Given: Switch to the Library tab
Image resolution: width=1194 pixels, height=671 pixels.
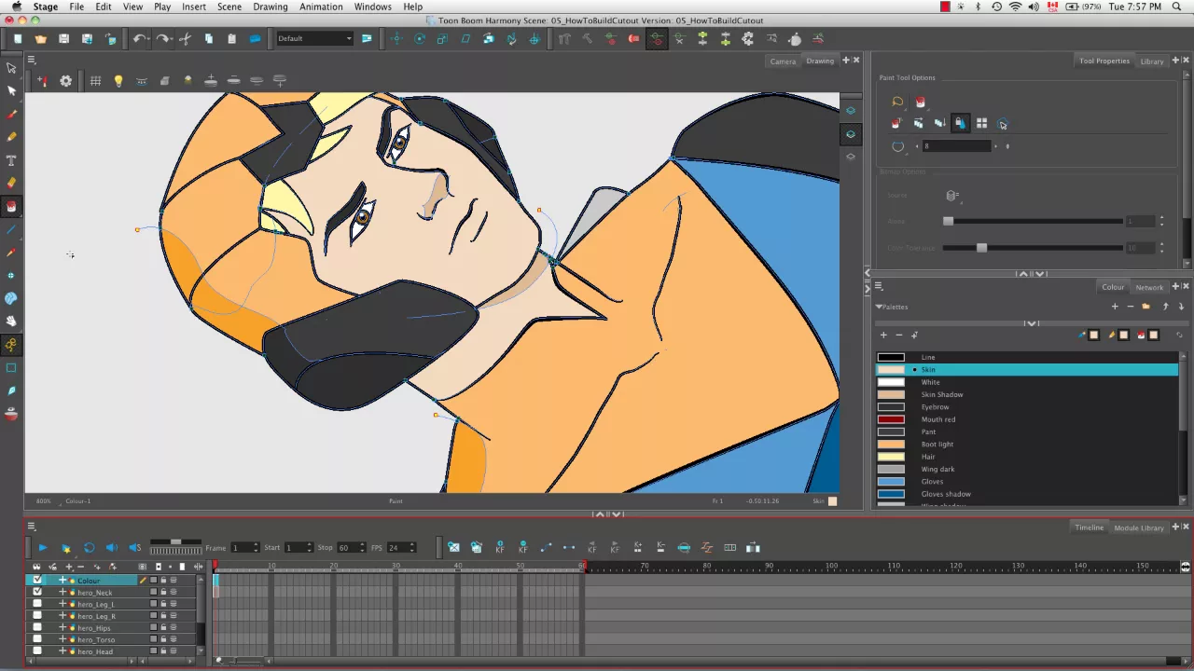Looking at the screenshot, I should click(x=1152, y=62).
